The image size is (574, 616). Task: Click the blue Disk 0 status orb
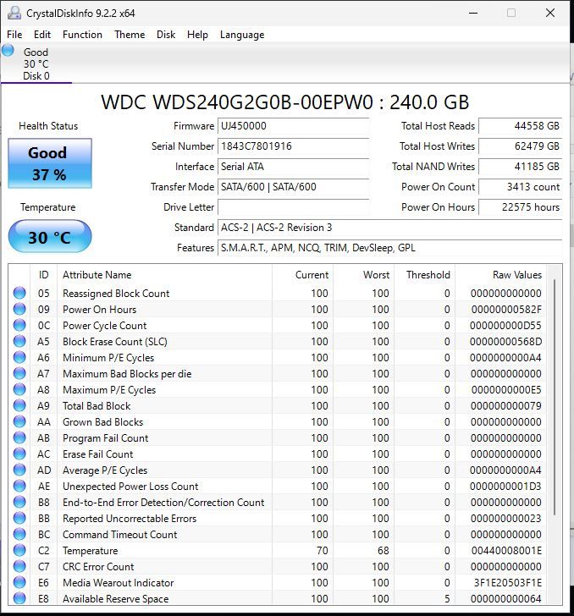pos(8,51)
